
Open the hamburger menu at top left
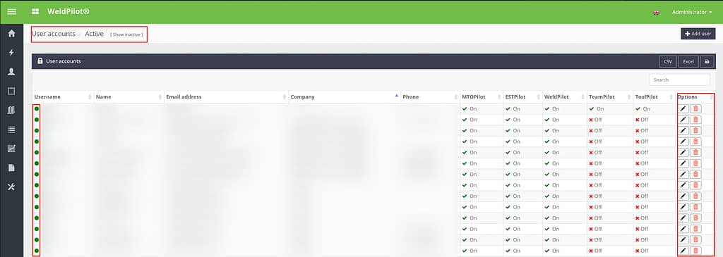11,11
